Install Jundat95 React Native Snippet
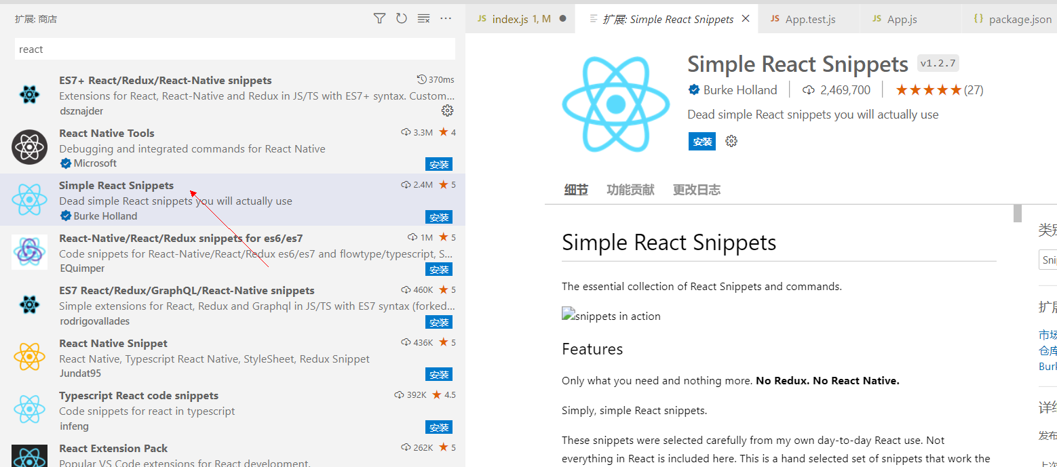1057x467 pixels. [x=439, y=374]
